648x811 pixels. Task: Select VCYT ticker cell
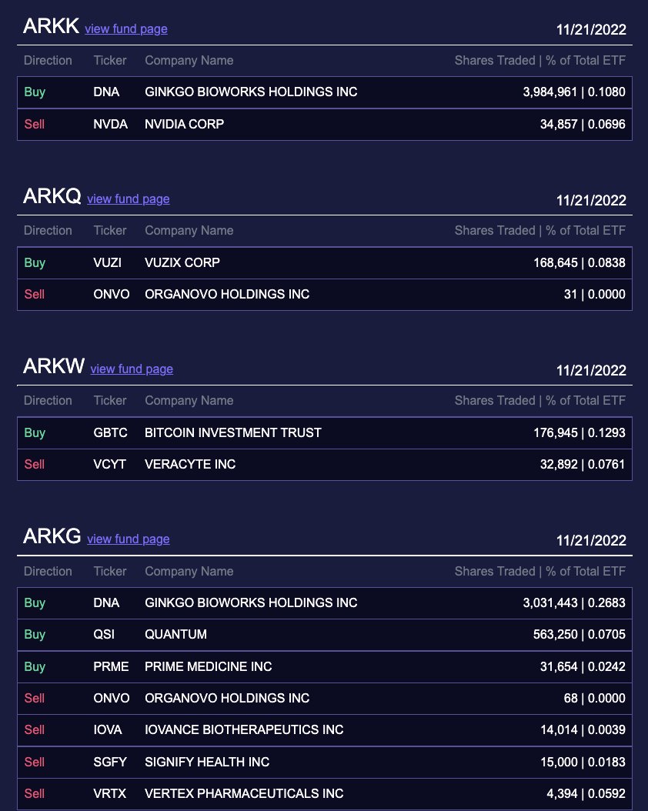point(109,465)
